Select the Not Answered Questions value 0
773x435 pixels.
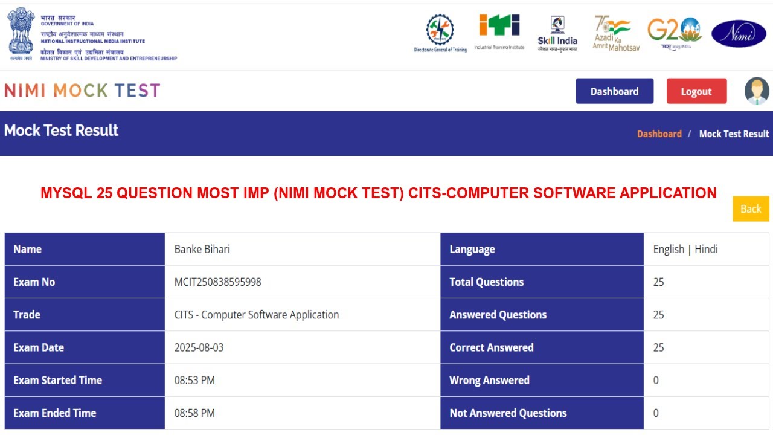656,413
